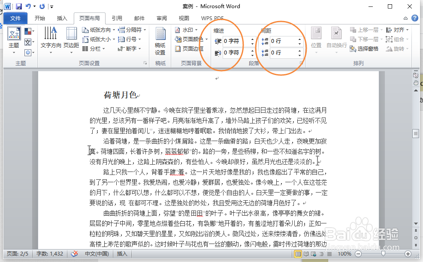The height and width of the screenshot is (262, 423).
Task: Click the zoom out minus button
Action: 358,254
